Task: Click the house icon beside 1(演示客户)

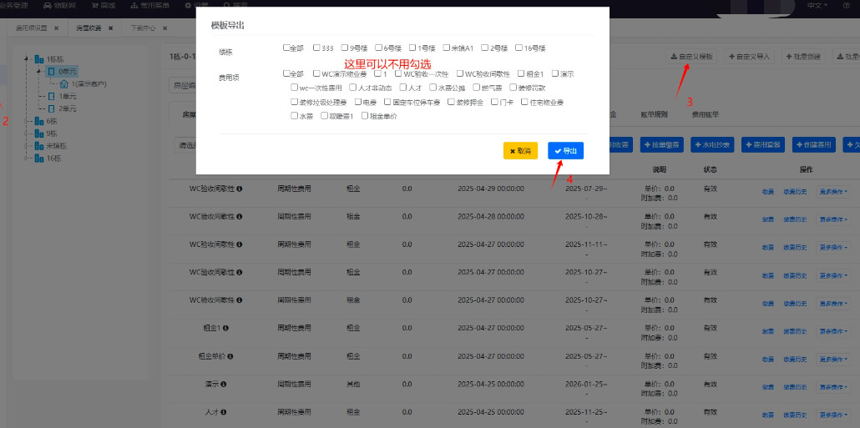Action: coord(64,84)
